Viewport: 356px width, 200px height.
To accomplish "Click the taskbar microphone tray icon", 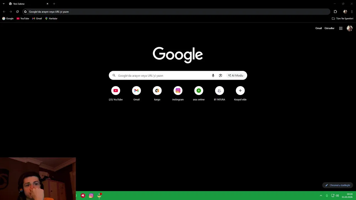I will pyautogui.click(x=327, y=196).
